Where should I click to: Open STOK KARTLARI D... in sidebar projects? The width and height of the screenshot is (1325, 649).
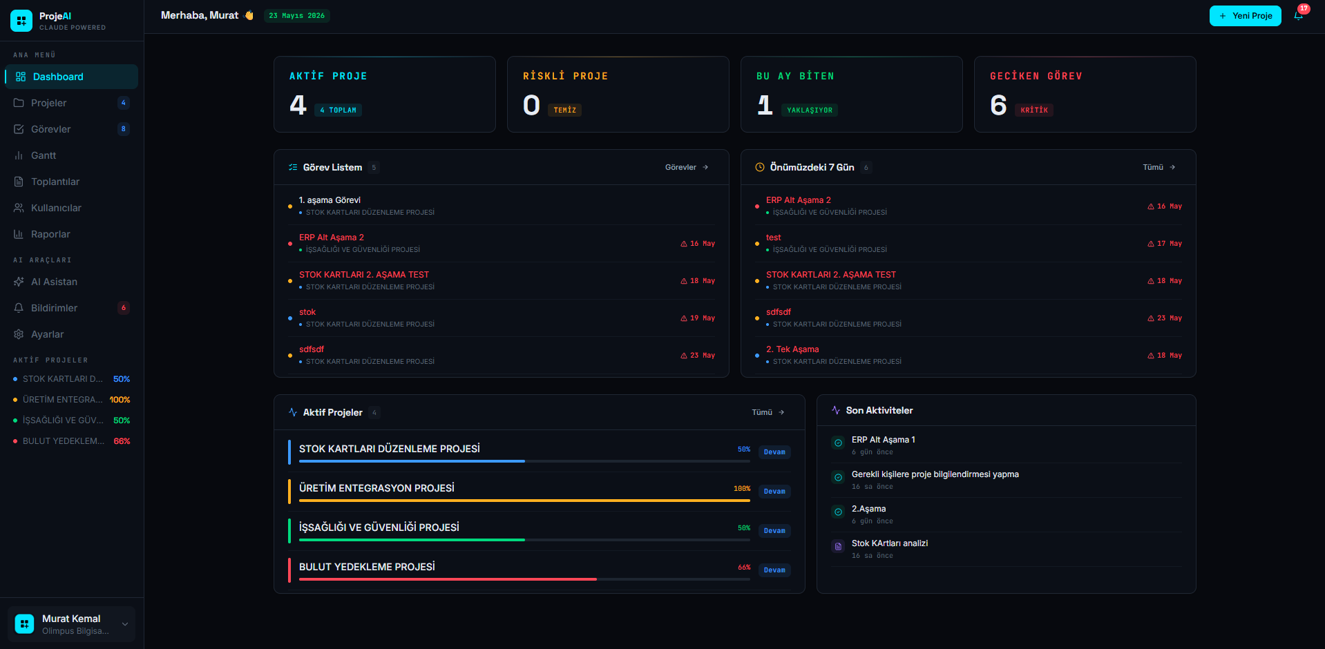72,379
